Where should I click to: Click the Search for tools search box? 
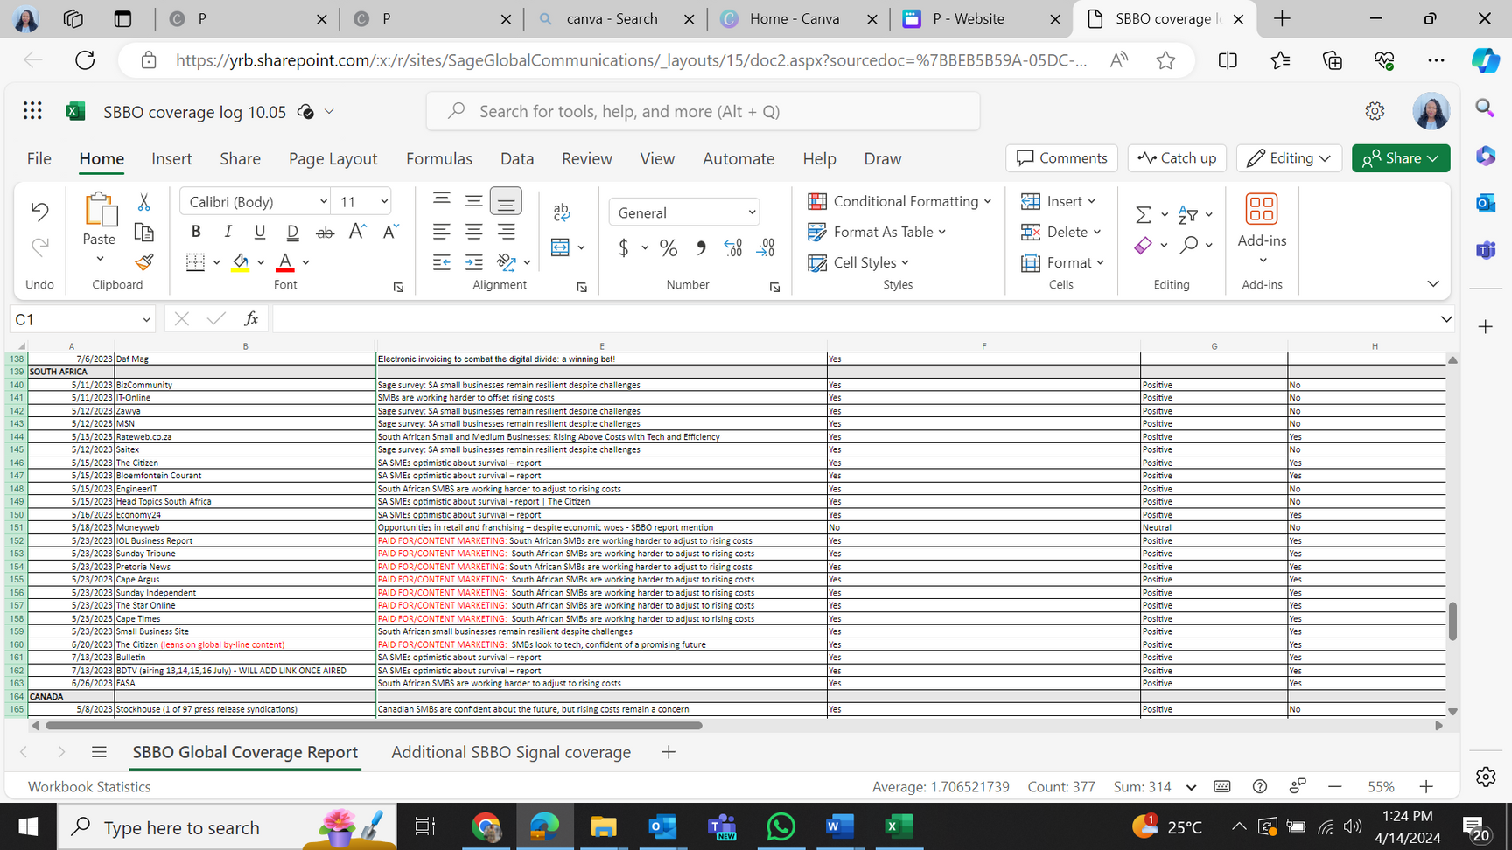(703, 111)
